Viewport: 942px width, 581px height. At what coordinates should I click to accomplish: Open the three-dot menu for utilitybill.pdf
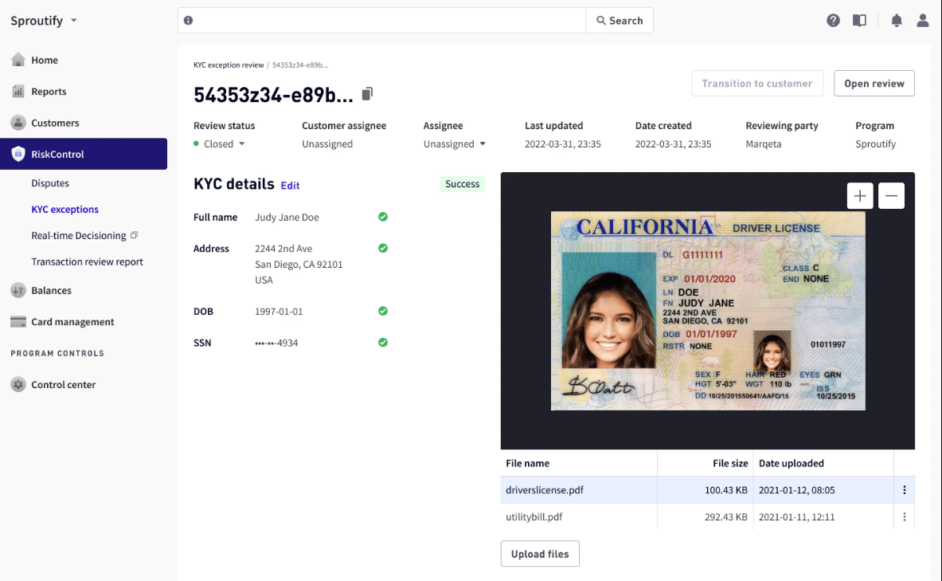tap(905, 517)
